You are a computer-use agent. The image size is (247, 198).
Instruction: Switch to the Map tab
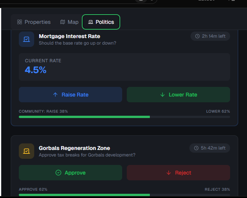pyautogui.click(x=69, y=22)
